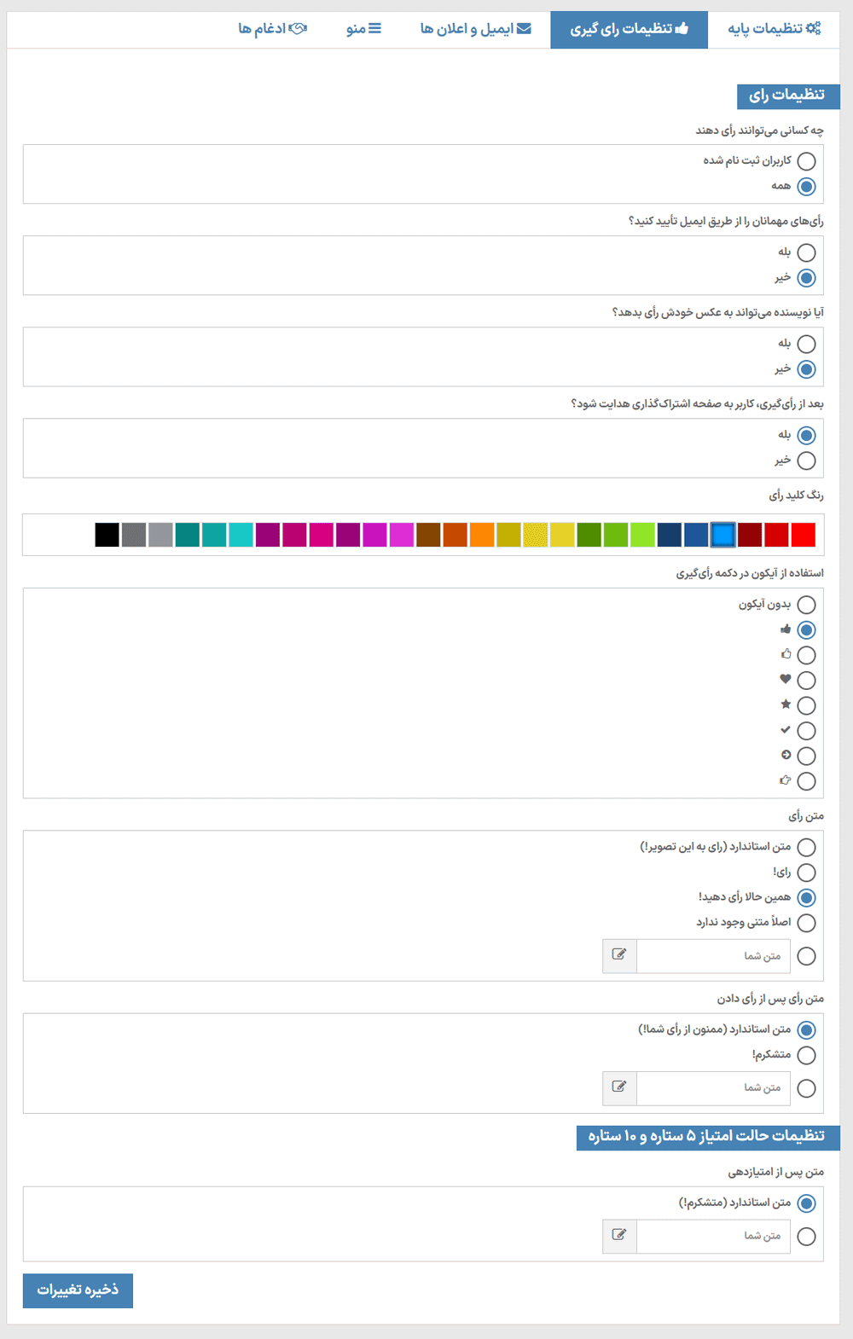Choose the bright red color swatch
This screenshot has width=853, height=1339.
click(804, 535)
